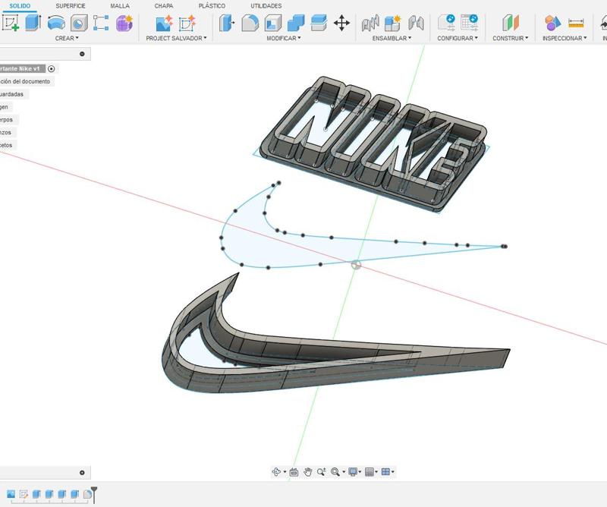Open the UTILIDADES tab

coord(266,6)
